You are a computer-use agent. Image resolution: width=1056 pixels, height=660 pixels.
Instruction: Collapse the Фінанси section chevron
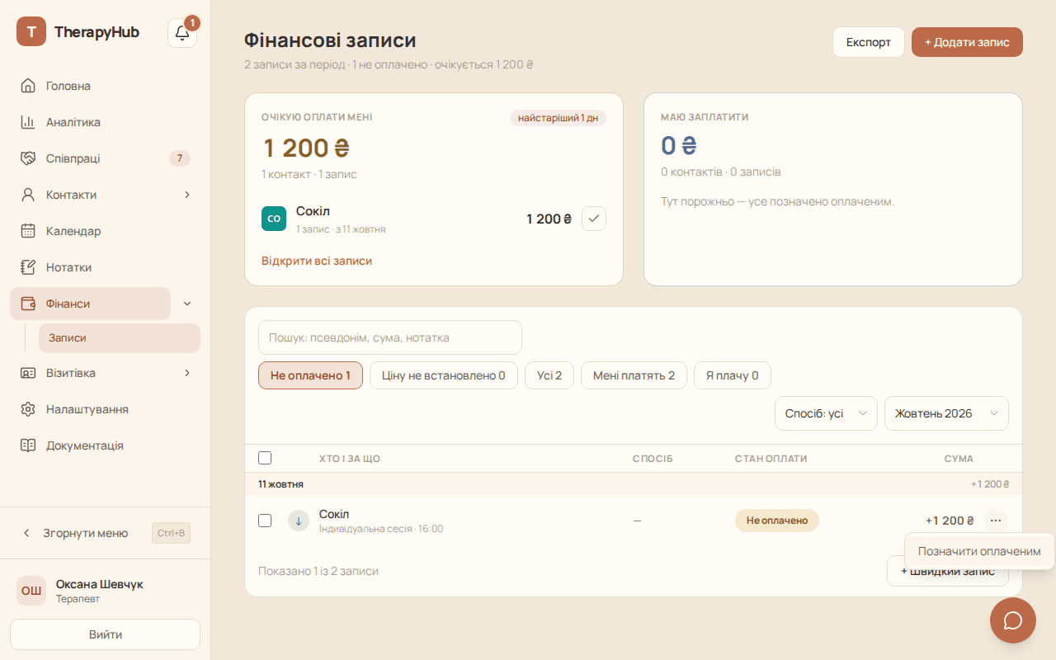(x=187, y=304)
